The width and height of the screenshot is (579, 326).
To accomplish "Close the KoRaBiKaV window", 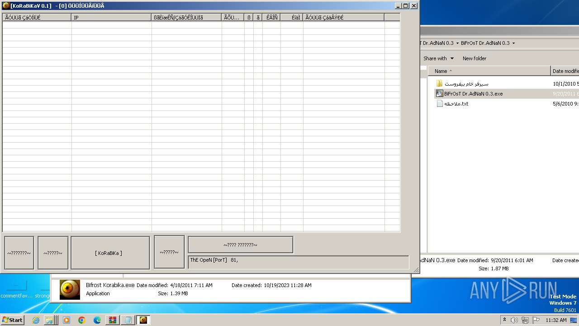I will (x=414, y=6).
